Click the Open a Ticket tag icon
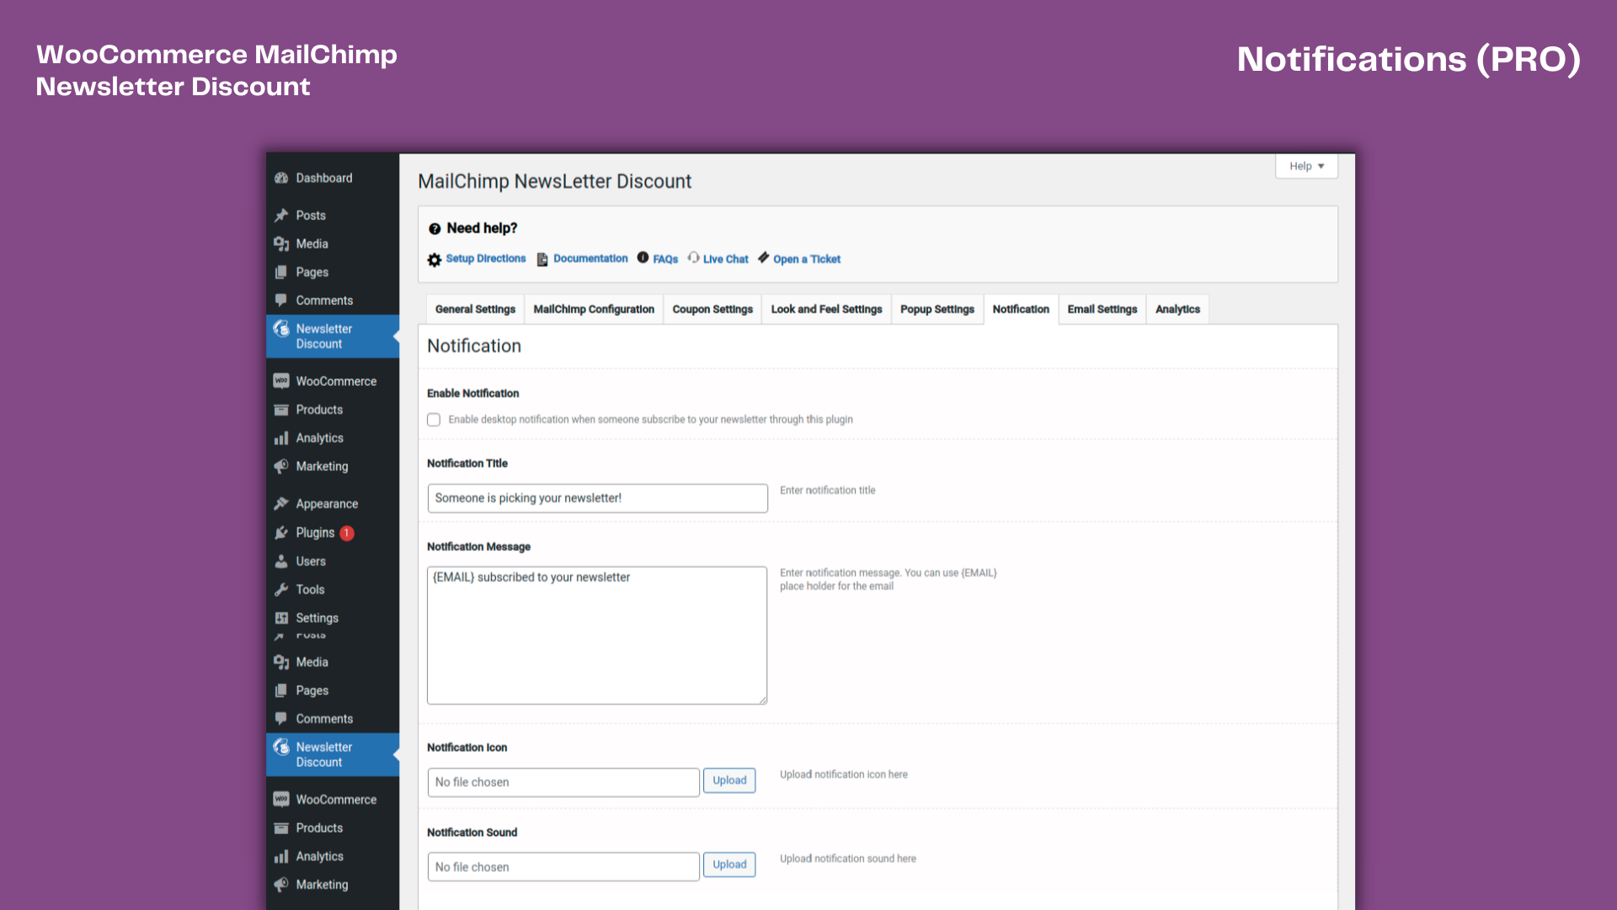This screenshot has width=1617, height=910. tap(764, 257)
